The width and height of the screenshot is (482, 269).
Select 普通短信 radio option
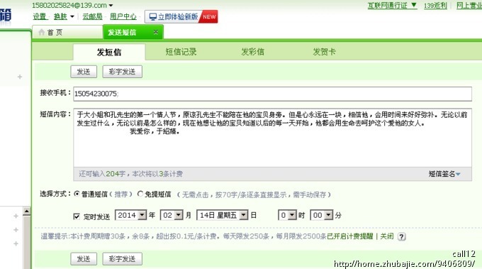[x=77, y=194]
